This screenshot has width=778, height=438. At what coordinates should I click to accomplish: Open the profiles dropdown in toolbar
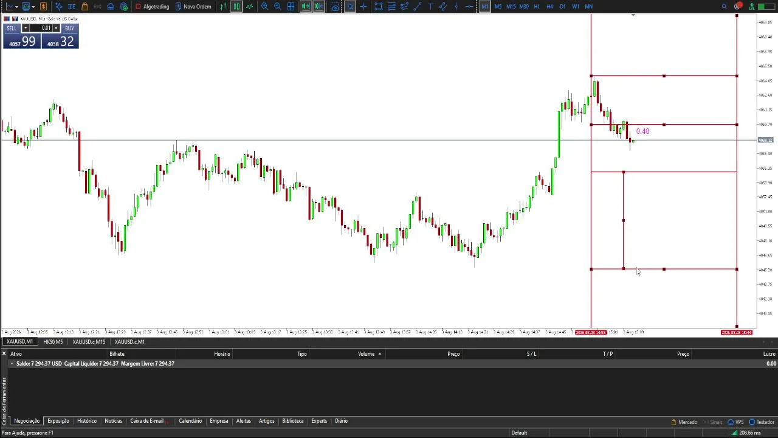(x=33, y=6)
